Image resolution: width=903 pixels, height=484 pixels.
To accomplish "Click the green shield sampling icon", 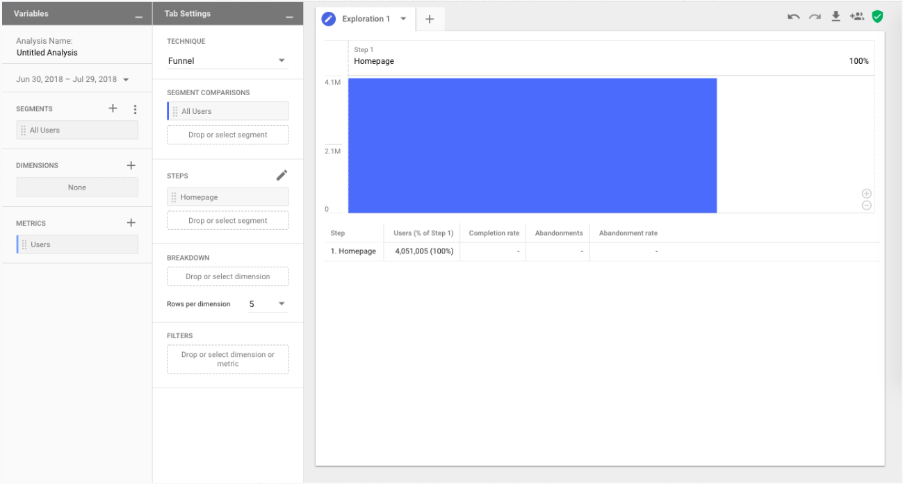I will tap(877, 16).
